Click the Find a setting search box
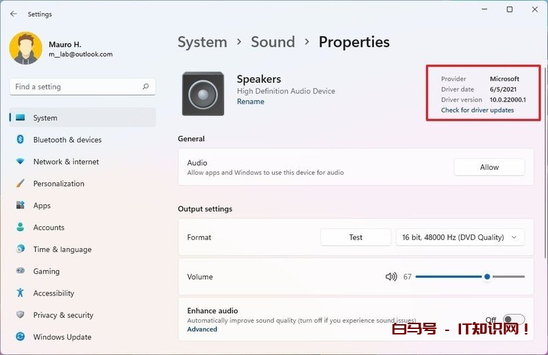The image size is (548, 355). pos(75,87)
